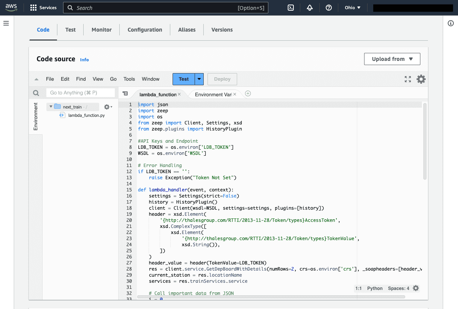Open the help question mark icon
Image resolution: width=458 pixels, height=309 pixels.
(329, 8)
